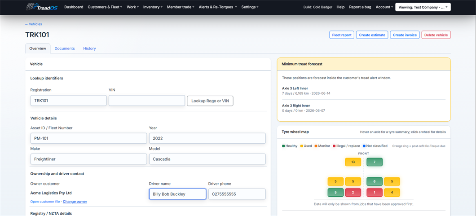Click Report a bug

(360, 7)
